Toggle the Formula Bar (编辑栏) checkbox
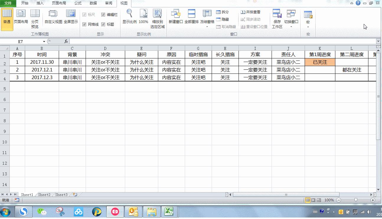 pyautogui.click(x=103, y=15)
